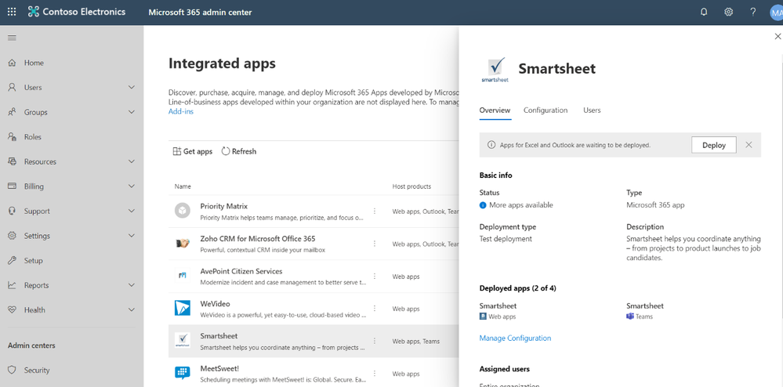
Task: Select the Priority Matrix app name
Action: click(x=223, y=206)
